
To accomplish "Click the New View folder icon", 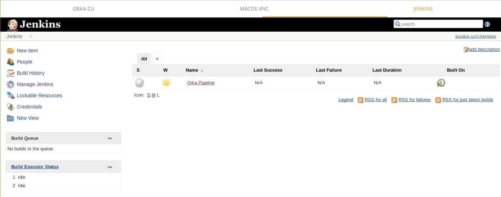I will pyautogui.click(x=11, y=118).
